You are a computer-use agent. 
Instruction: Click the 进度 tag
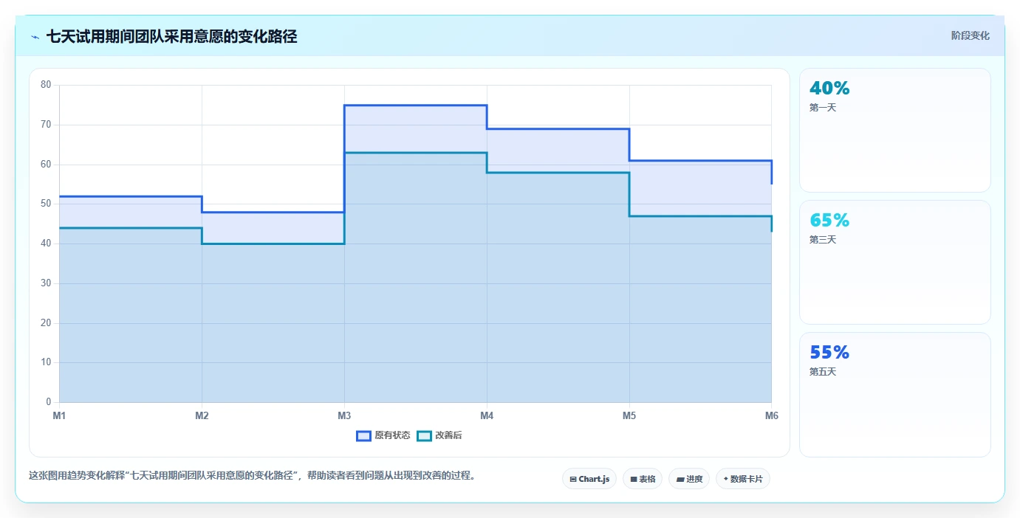point(689,479)
